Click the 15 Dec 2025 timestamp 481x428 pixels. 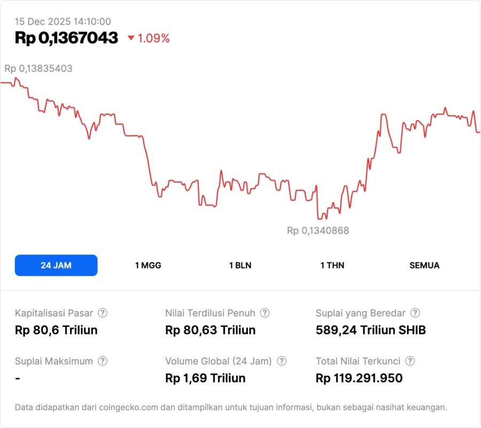pos(63,21)
